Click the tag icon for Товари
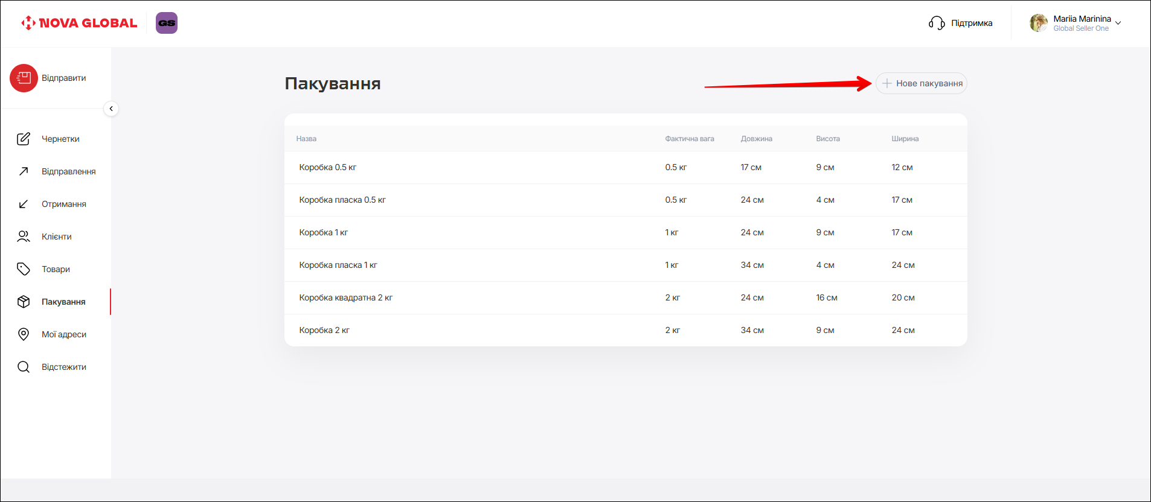 pos(24,269)
